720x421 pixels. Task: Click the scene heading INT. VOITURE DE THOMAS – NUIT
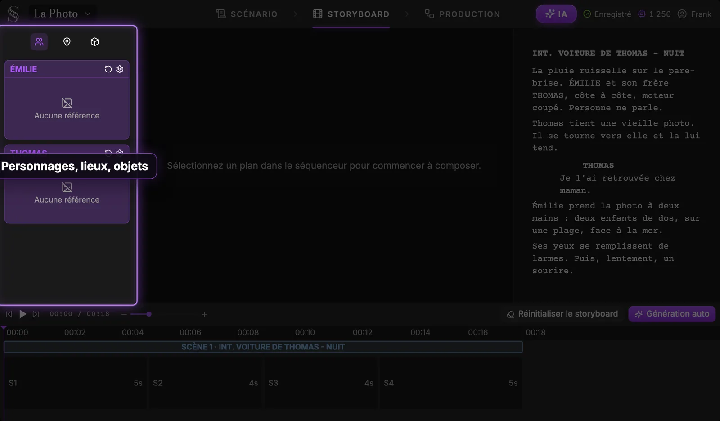pyautogui.click(x=608, y=53)
